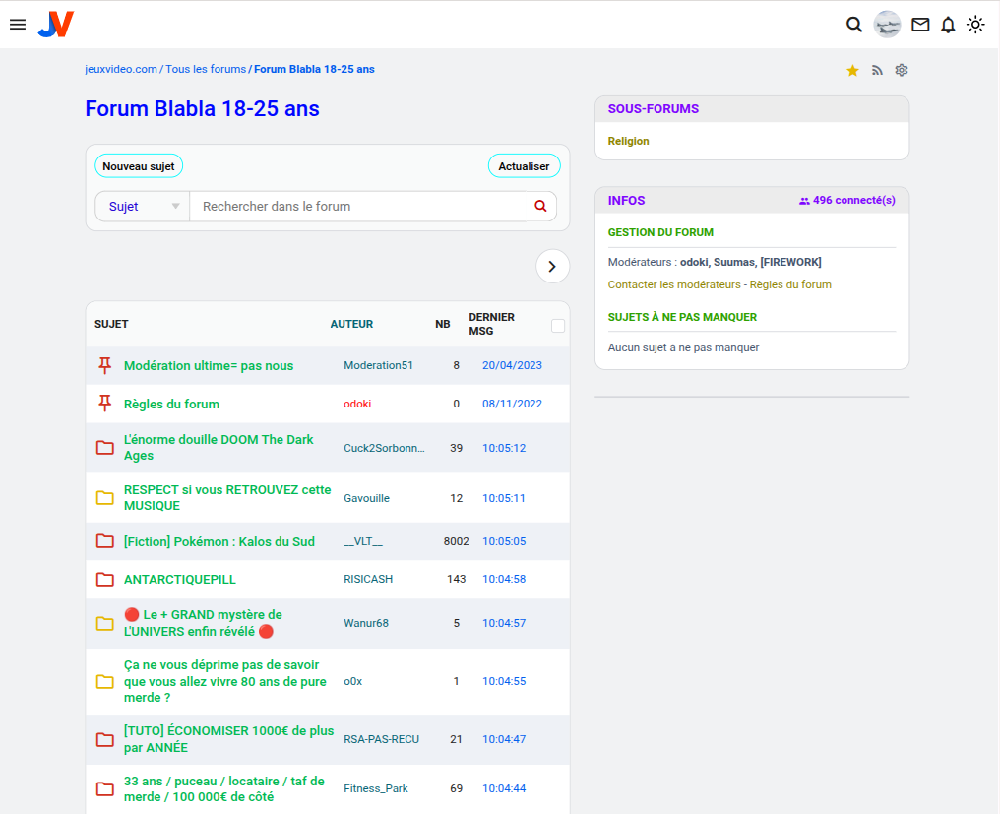Open the forum RSS feed
1000x814 pixels.
click(x=877, y=71)
